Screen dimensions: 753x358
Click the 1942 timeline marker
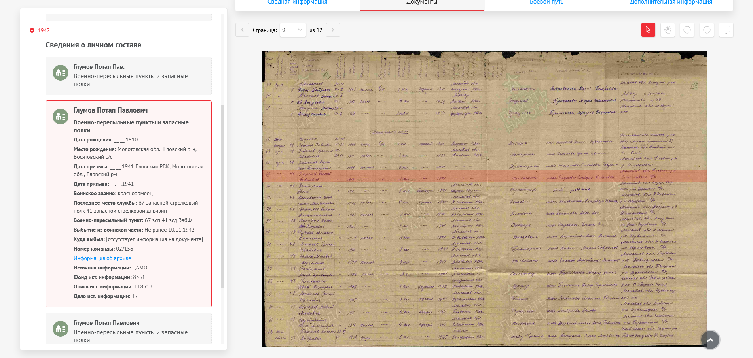click(32, 30)
